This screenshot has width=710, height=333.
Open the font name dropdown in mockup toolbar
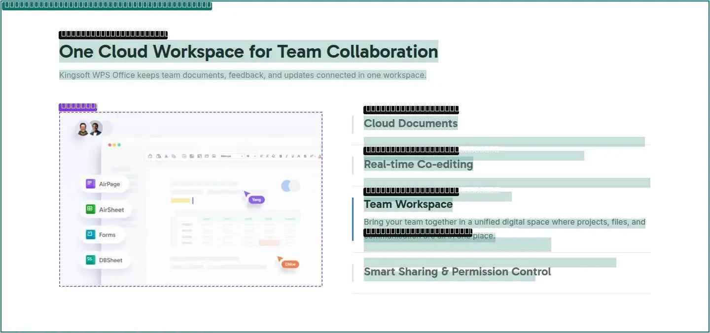pos(232,156)
